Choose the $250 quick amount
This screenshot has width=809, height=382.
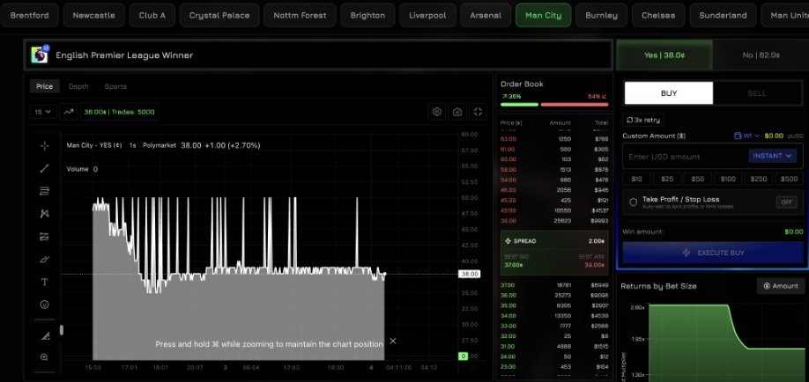click(759, 179)
